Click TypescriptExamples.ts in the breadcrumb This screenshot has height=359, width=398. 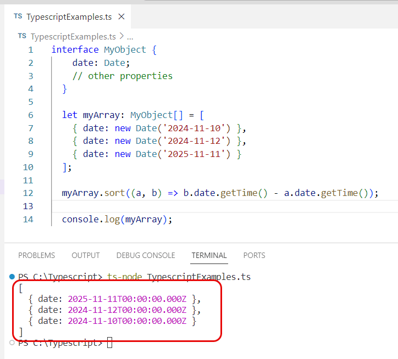point(73,37)
